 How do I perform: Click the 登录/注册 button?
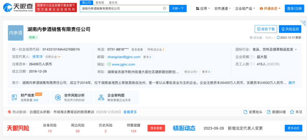click(294, 9)
